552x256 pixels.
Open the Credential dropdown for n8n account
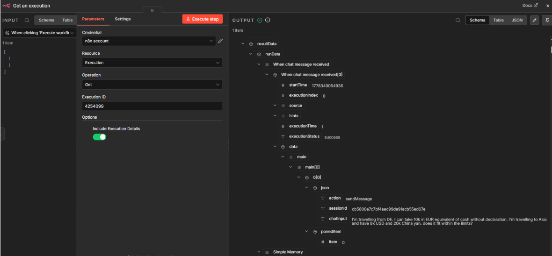pos(149,41)
